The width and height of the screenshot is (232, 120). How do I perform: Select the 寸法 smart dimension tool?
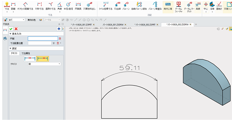point(7,6)
